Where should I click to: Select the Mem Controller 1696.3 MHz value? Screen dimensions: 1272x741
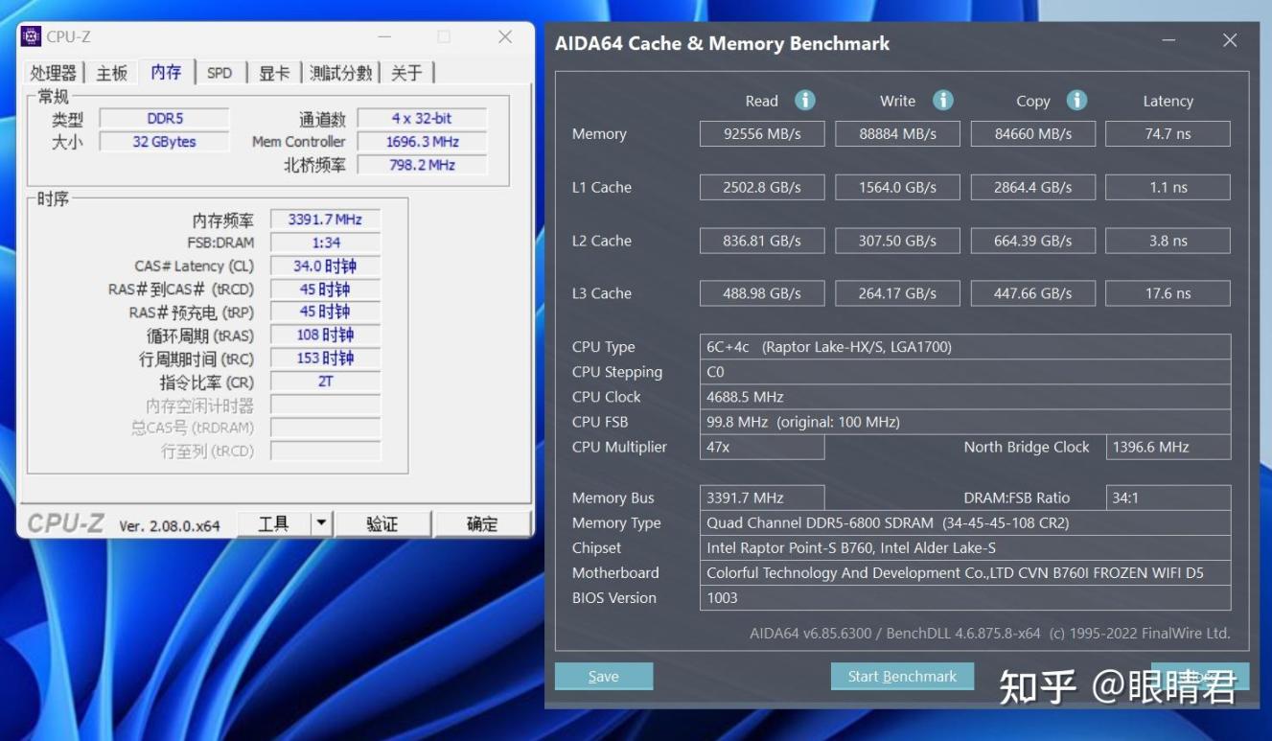tap(422, 142)
